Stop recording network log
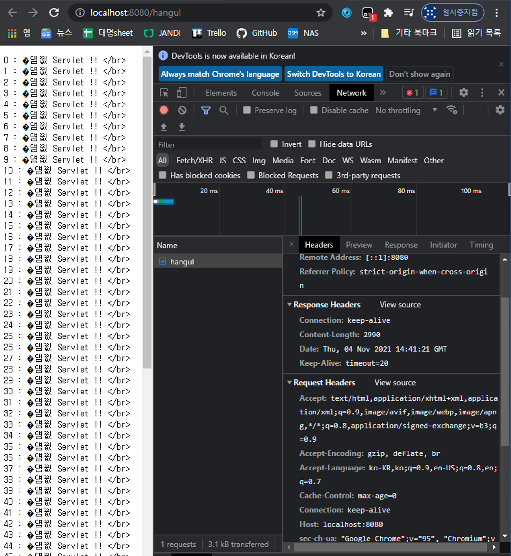Image resolution: width=511 pixels, height=556 pixels. tap(164, 110)
